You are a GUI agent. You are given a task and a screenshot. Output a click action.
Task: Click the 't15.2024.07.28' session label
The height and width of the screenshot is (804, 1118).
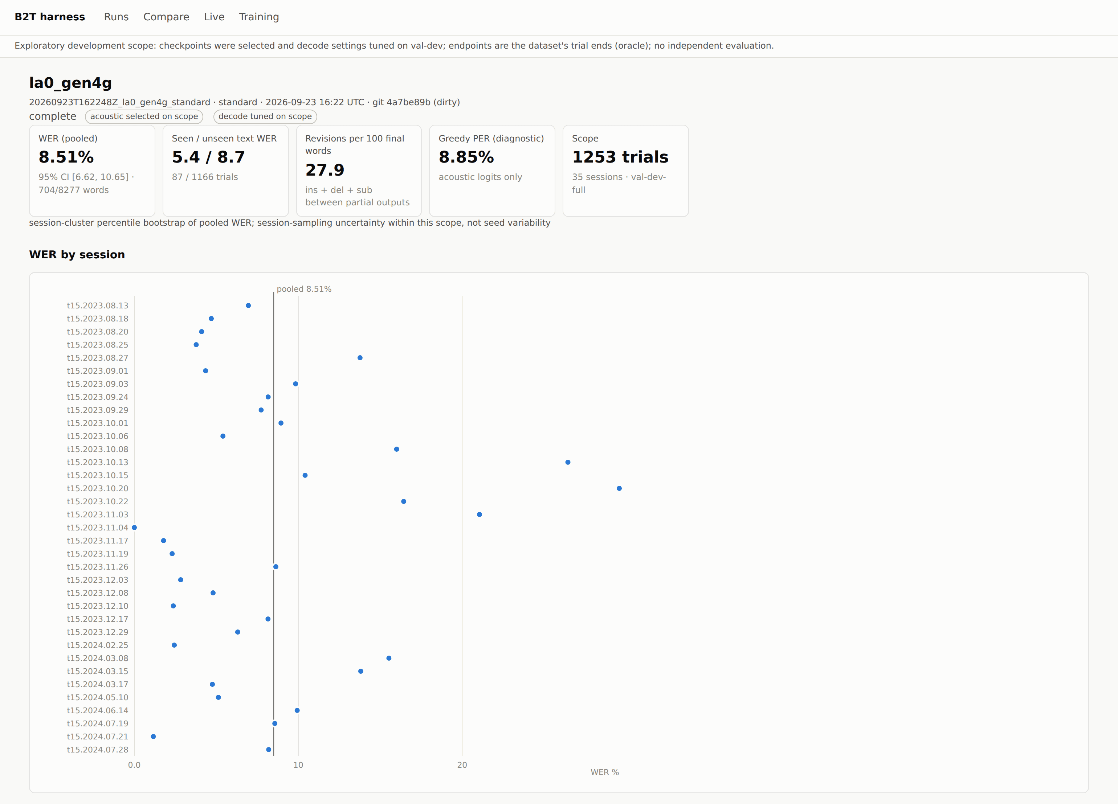(98, 749)
